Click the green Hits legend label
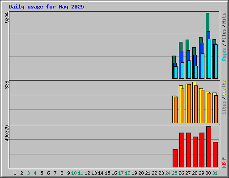Viewport: 229px width, 178px height. click(x=224, y=18)
